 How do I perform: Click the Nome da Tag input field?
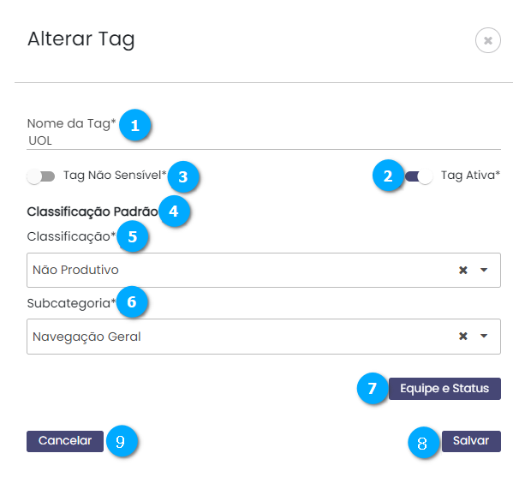[257, 140]
